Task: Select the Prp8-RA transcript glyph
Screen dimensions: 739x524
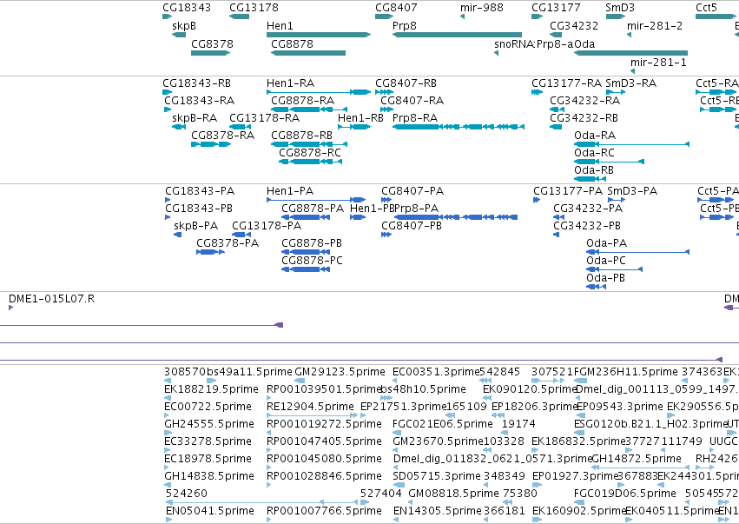Action: point(459,126)
